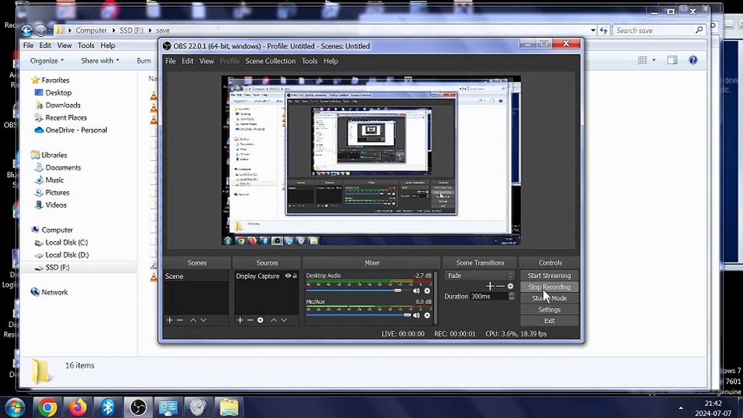Image resolution: width=743 pixels, height=418 pixels.
Task: Select Local Disk (C:) in Explorer
Action: click(66, 243)
